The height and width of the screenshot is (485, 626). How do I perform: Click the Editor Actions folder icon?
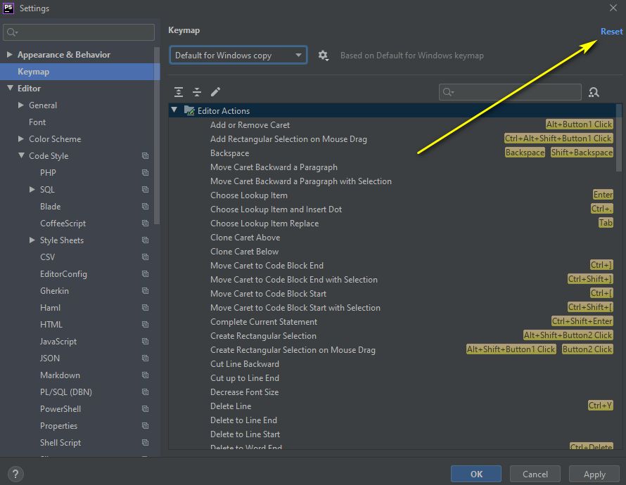click(189, 110)
